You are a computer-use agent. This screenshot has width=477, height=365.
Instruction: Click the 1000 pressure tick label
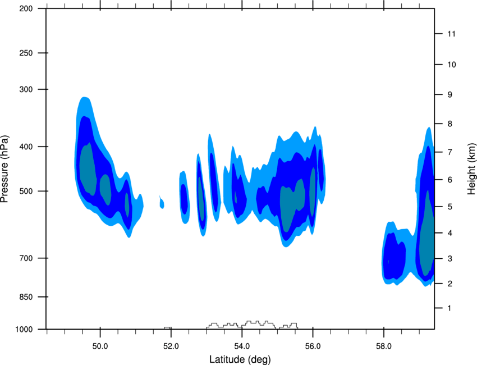click(24, 330)
